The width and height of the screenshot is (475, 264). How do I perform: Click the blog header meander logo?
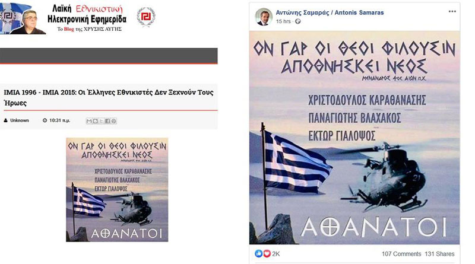coord(146,17)
